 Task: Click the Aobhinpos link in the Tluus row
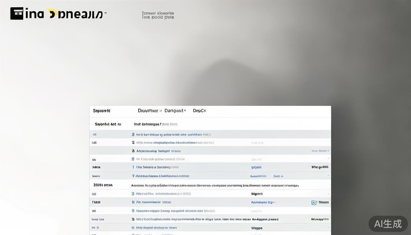pyautogui.click(x=263, y=202)
